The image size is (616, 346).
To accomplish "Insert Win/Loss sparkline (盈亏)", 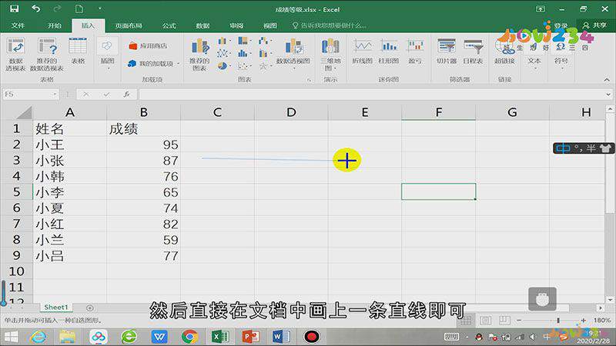I will pos(415,51).
